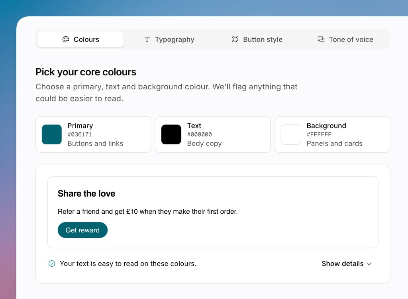The image size is (408, 299).
Task: Open the Button style tab
Action: (x=257, y=39)
